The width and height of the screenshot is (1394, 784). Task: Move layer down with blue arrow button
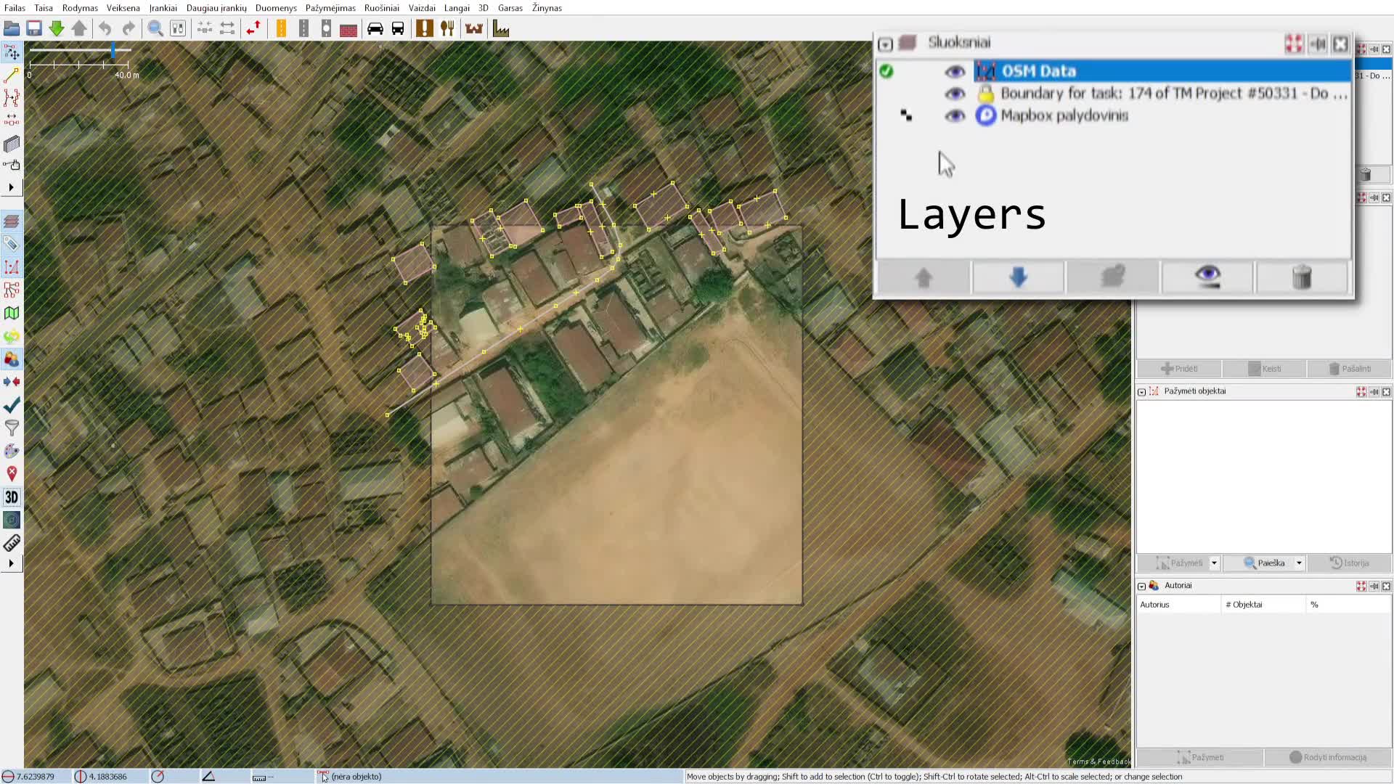click(x=1018, y=277)
